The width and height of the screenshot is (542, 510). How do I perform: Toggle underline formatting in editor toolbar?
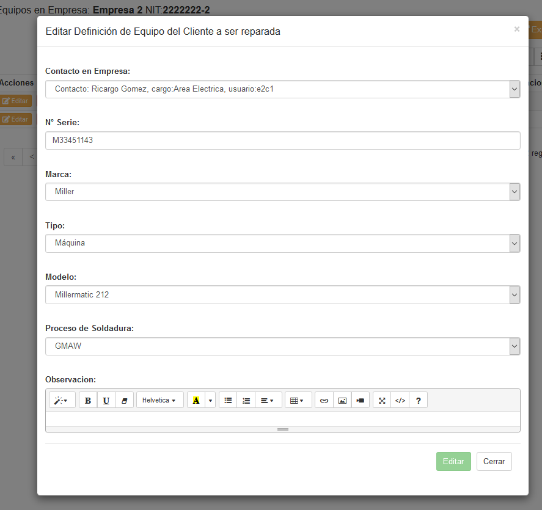(106, 401)
